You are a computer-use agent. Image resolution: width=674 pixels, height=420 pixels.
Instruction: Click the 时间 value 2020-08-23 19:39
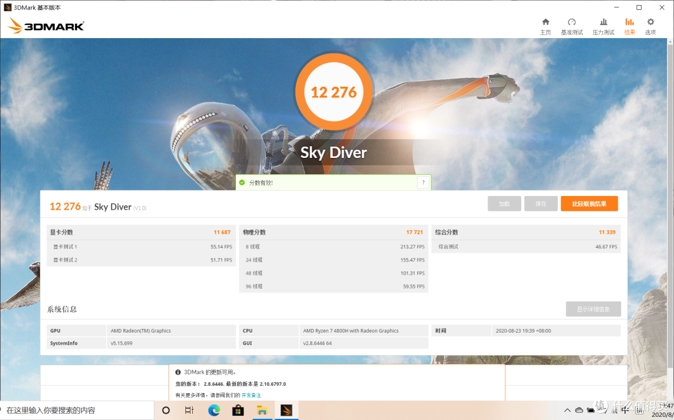click(523, 331)
